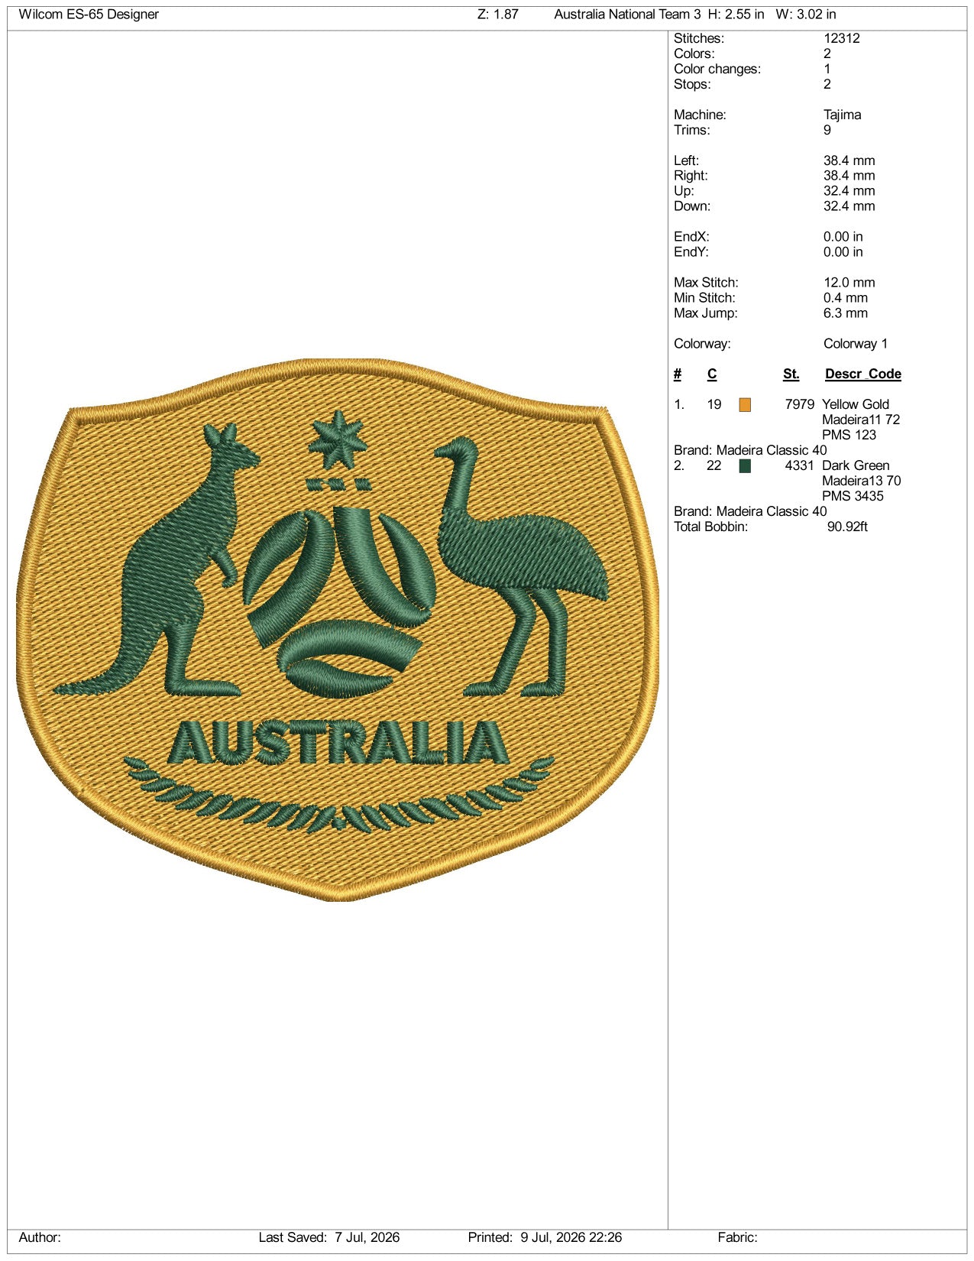Click the Max Stitch value '12.0 mm'
The height and width of the screenshot is (1261, 974).
point(849,283)
